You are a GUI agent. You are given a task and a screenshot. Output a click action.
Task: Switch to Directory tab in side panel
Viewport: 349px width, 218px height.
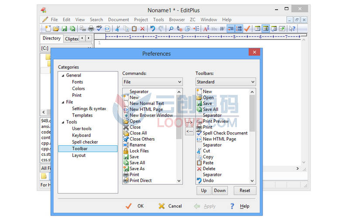[51, 38]
